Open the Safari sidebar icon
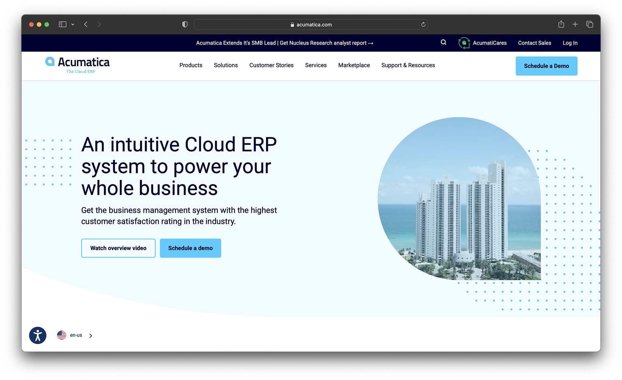 pos(62,24)
